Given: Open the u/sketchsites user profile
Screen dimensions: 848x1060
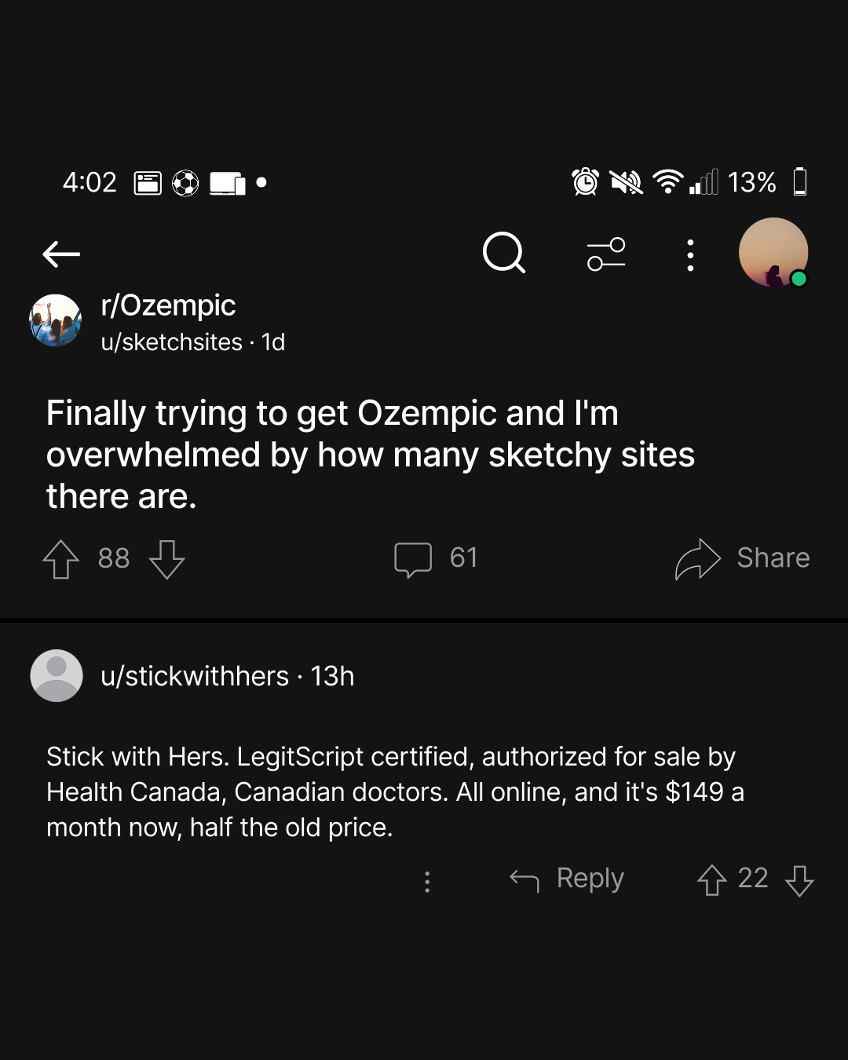Looking at the screenshot, I should 171,342.
